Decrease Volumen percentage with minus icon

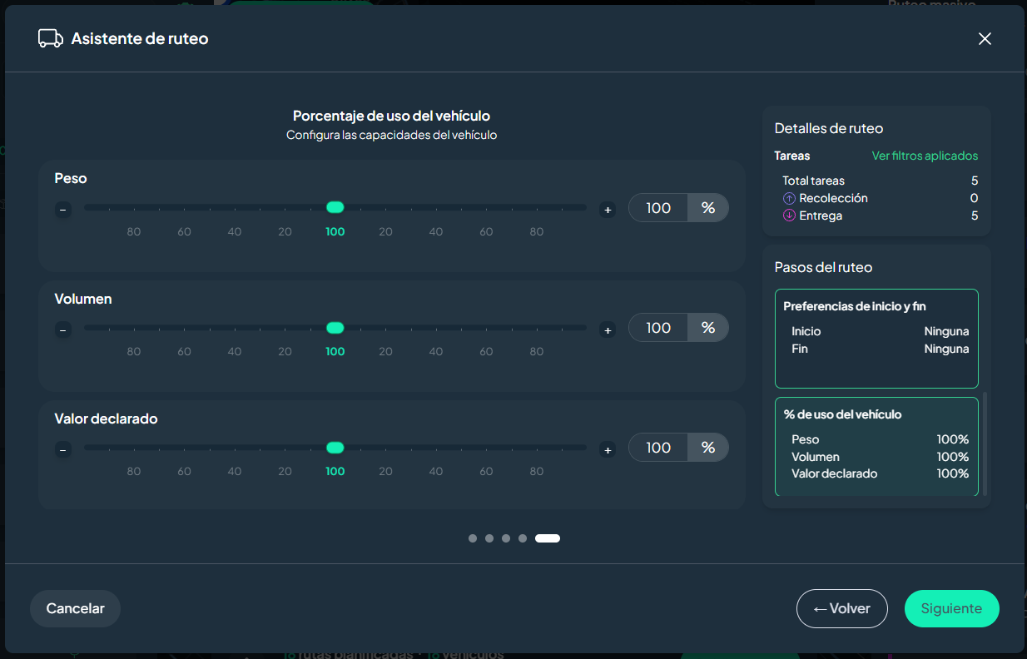click(x=62, y=330)
